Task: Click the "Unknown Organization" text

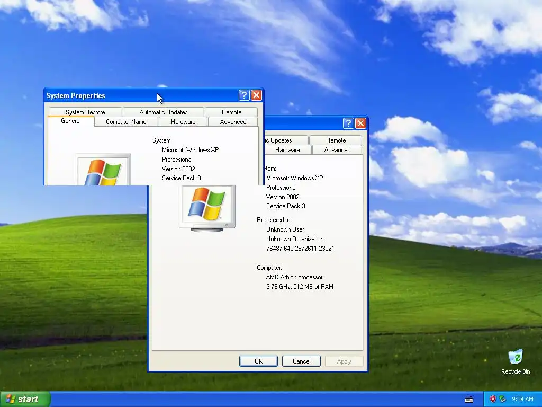Action: pos(295,239)
